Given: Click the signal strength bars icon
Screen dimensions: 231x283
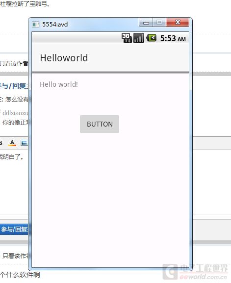Looking at the screenshot, I should [x=139, y=38].
